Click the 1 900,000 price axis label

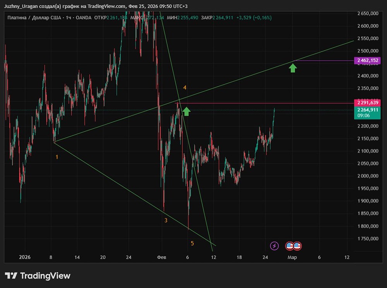click(x=368, y=201)
